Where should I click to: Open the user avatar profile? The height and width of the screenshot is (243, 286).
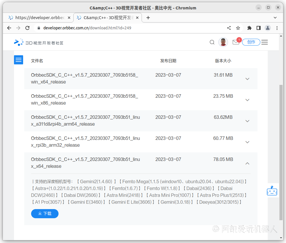[x=223, y=42]
